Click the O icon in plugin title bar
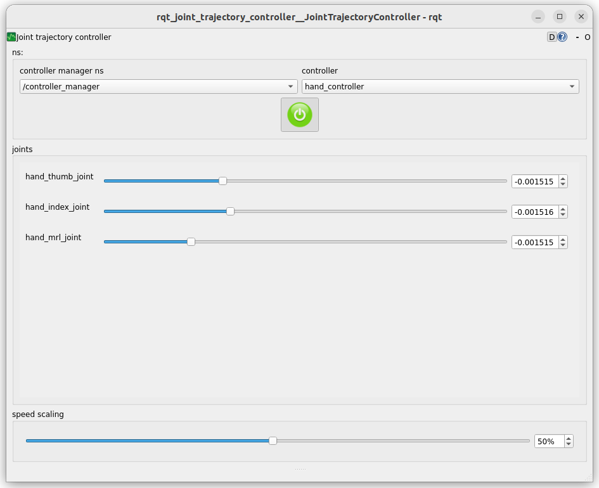 point(588,37)
